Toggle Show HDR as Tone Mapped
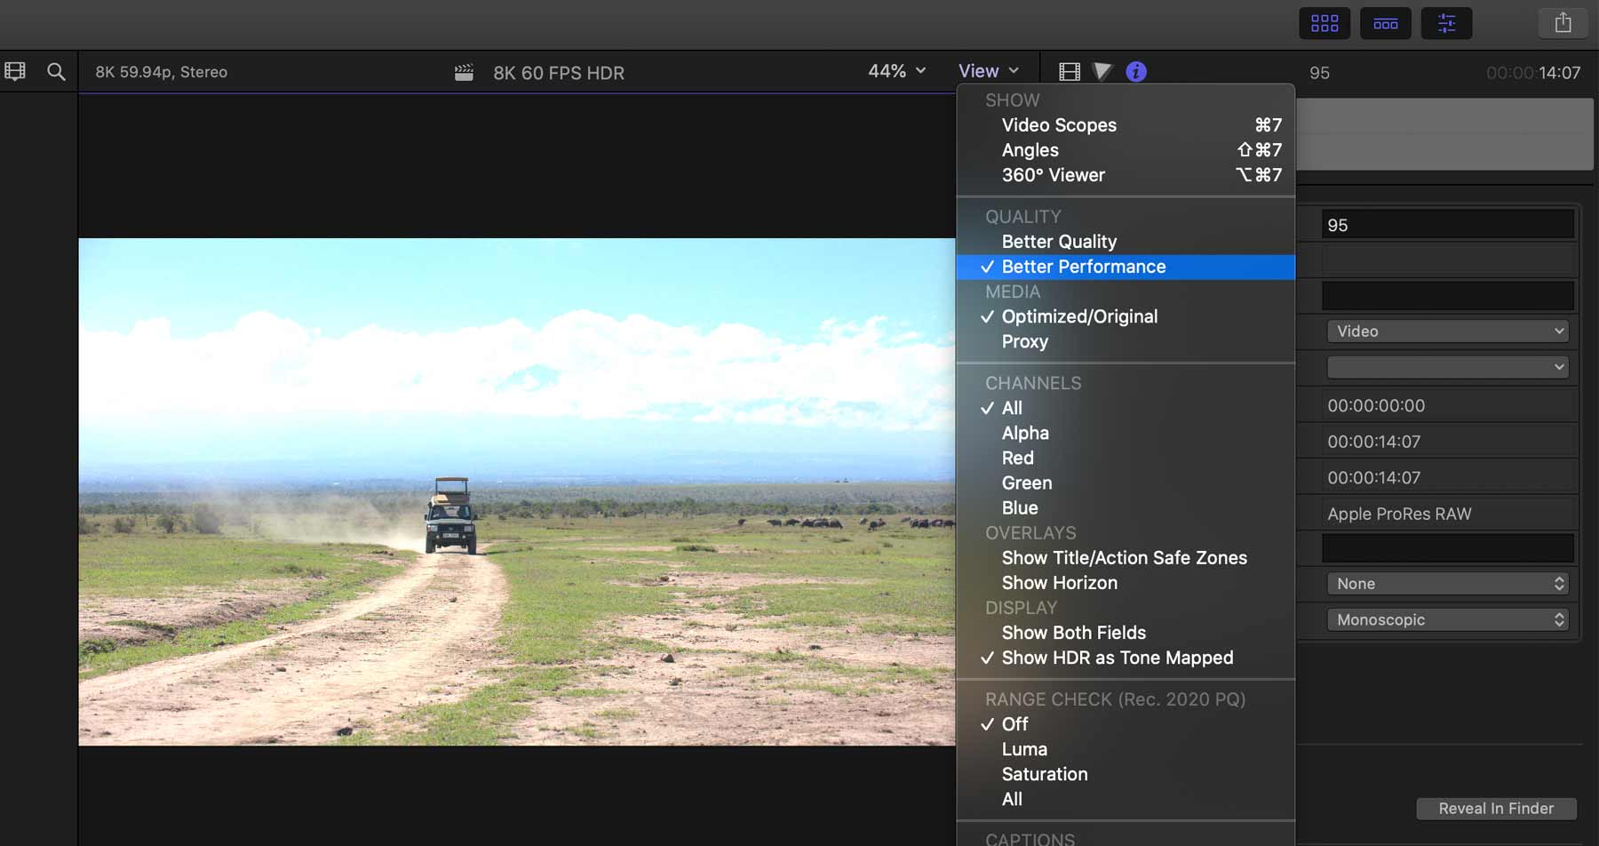The width and height of the screenshot is (1599, 846). [x=1126, y=658]
